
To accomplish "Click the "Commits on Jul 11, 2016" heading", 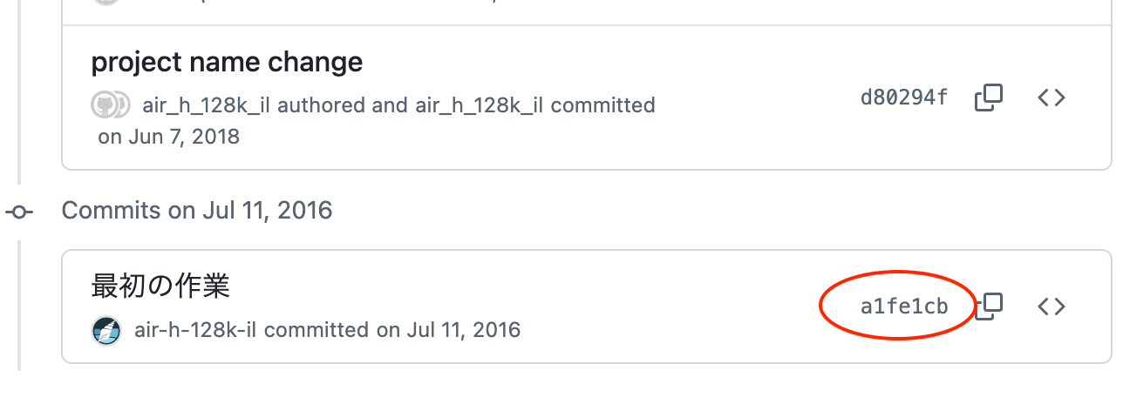I will (197, 211).
